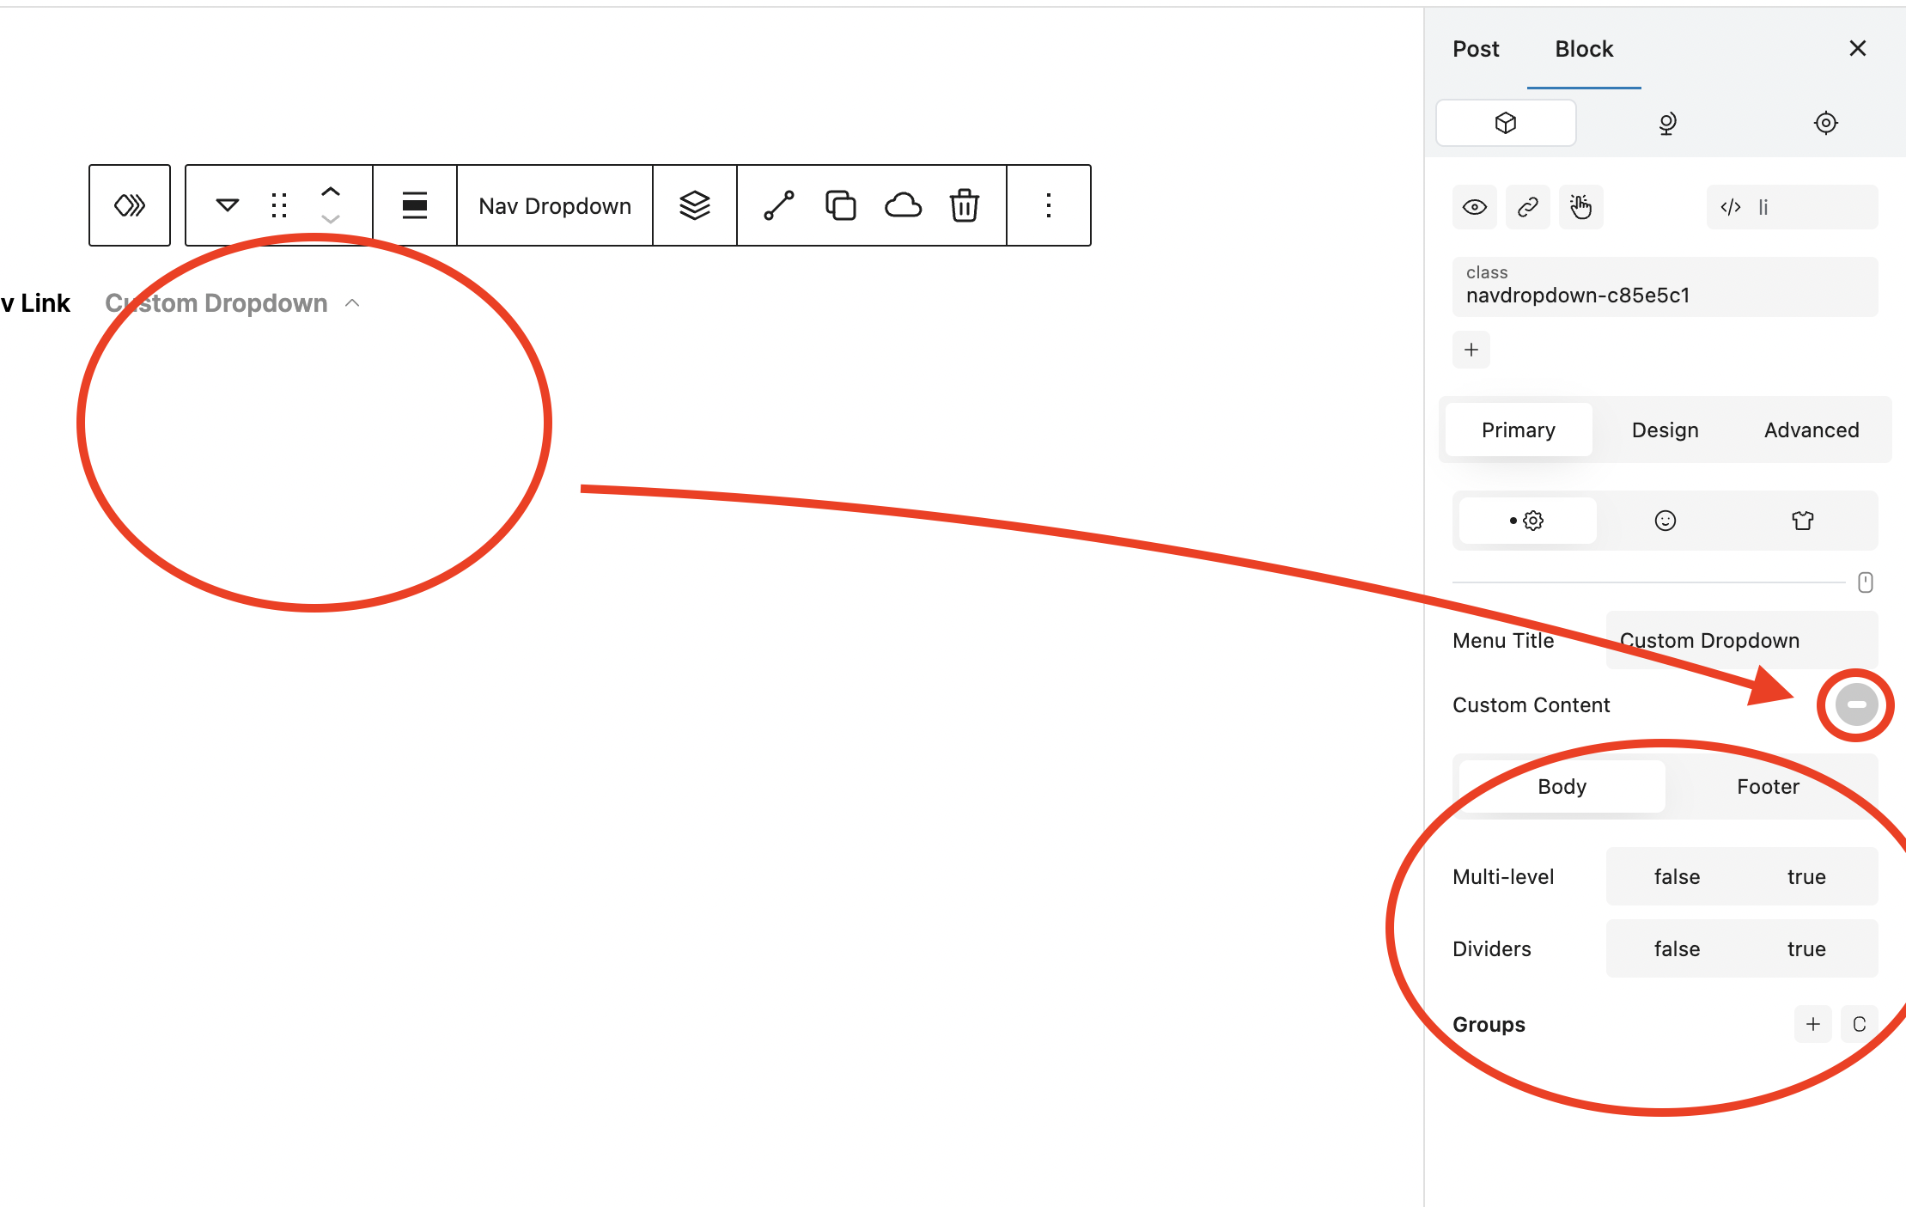Click the trash delete block icon
1906x1207 pixels.
point(964,206)
